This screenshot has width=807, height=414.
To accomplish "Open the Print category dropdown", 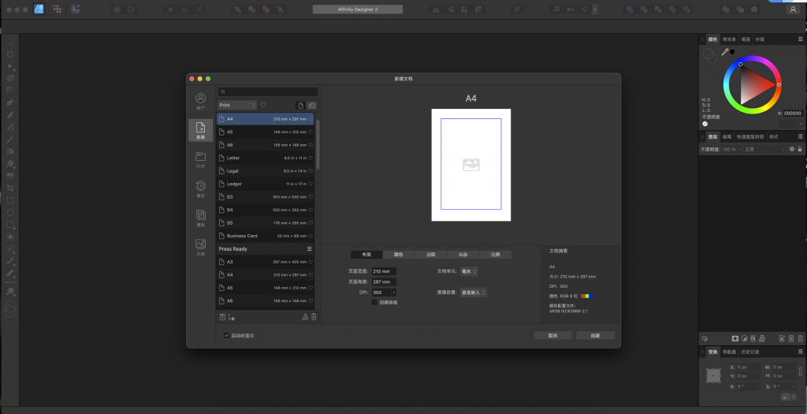I will [237, 105].
